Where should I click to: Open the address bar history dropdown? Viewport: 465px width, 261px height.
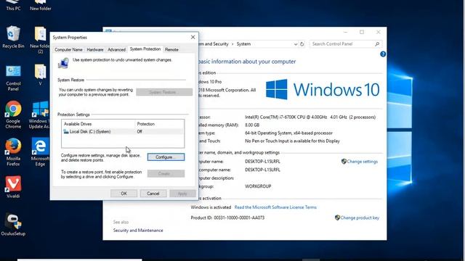(296, 44)
